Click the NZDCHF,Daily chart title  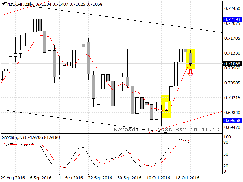(20, 4)
